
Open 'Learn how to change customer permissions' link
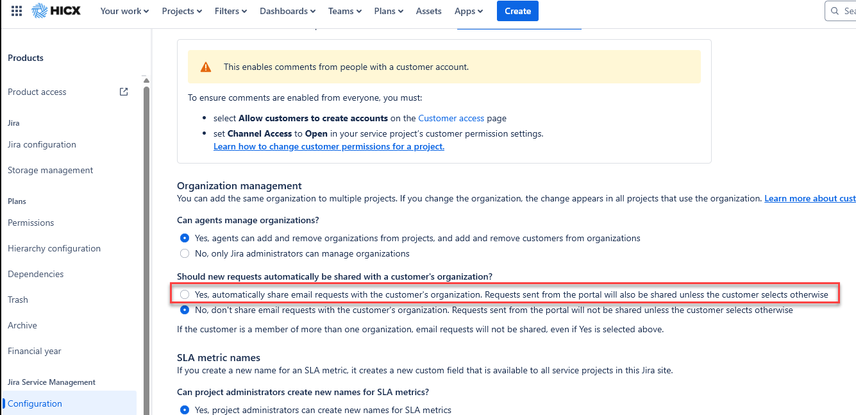(x=329, y=146)
